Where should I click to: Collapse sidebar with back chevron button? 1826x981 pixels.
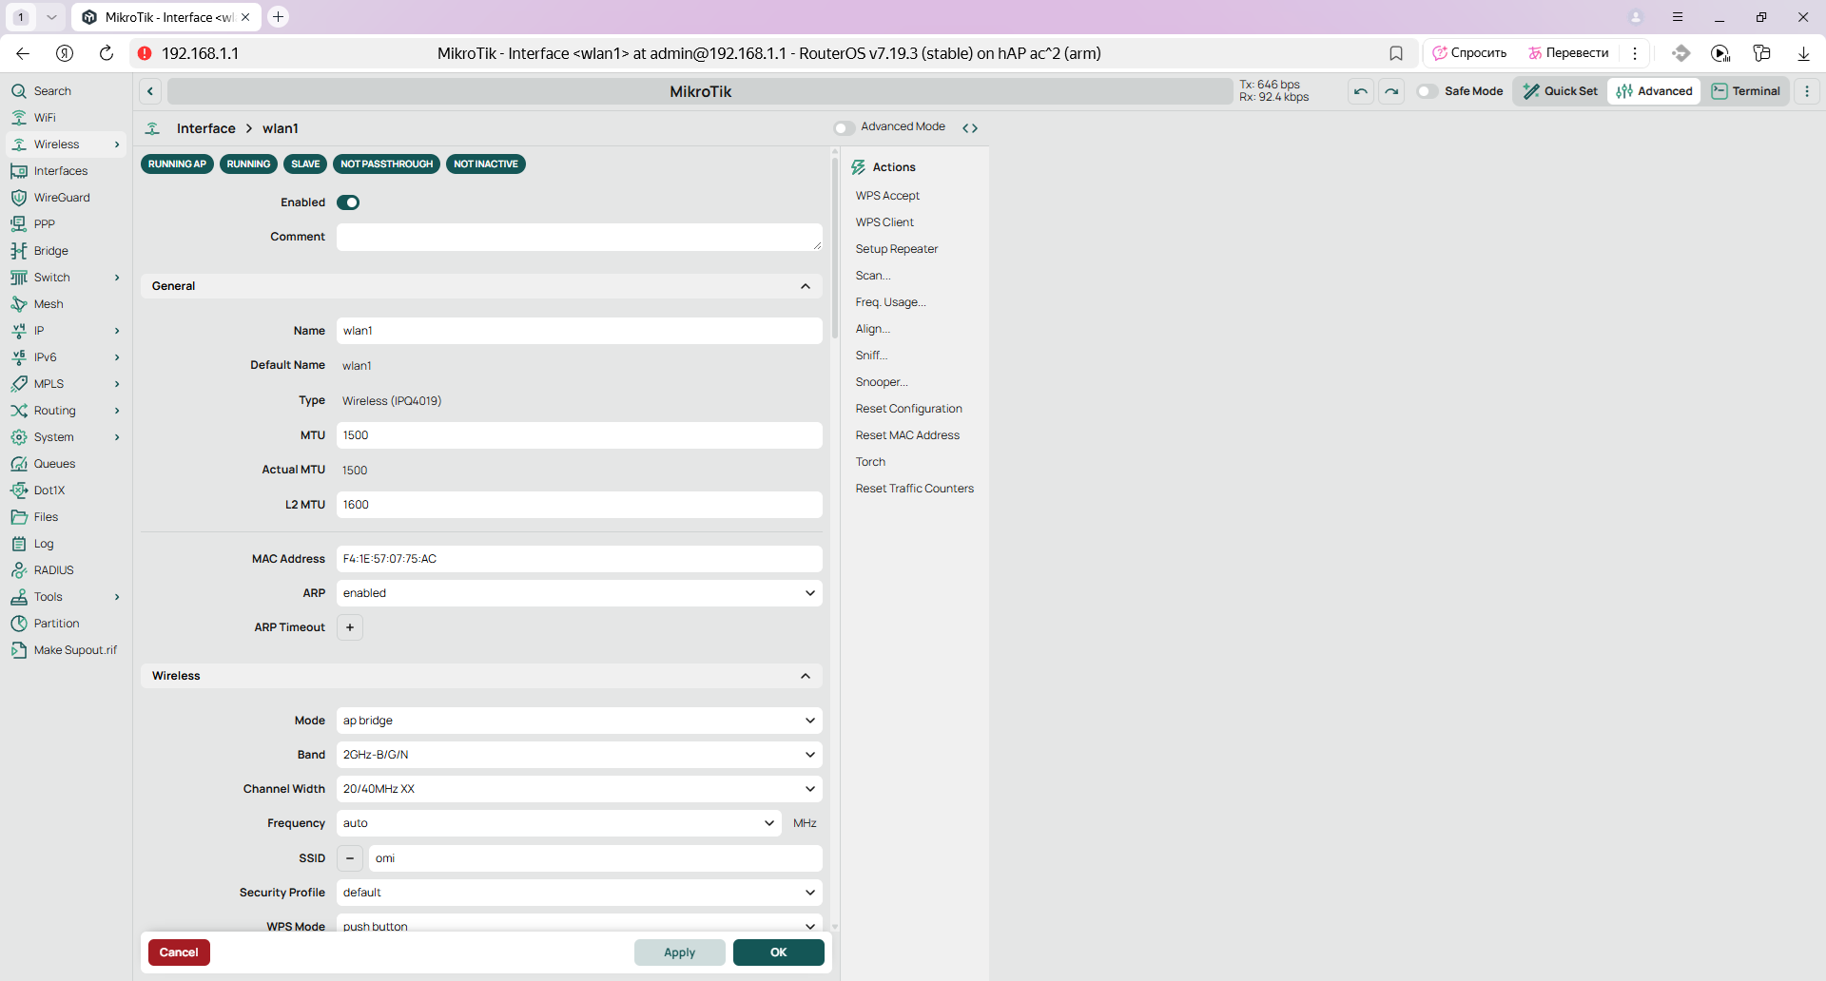tap(150, 91)
